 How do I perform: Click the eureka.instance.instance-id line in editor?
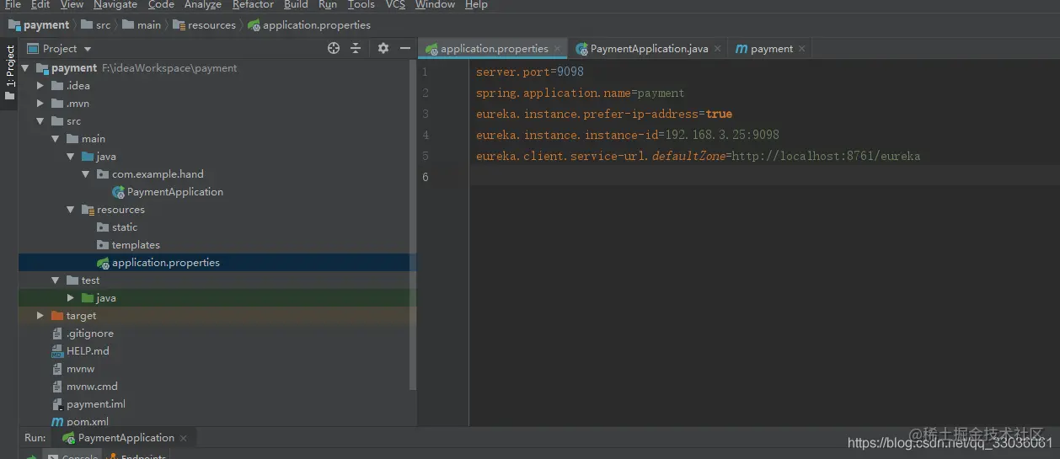tap(628, 135)
